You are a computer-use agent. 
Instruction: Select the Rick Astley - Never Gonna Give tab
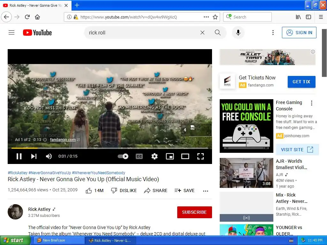coord(36,5)
